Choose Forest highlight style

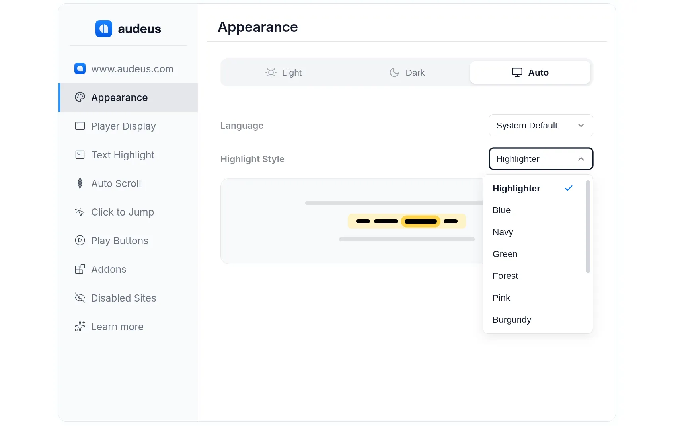pos(533,276)
